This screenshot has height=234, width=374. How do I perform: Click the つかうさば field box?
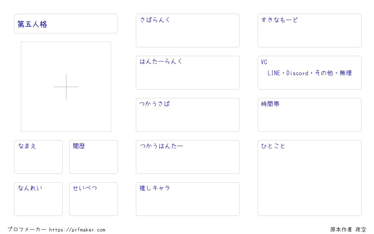[188, 115]
